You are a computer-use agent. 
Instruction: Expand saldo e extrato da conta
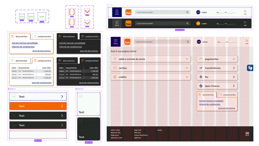tap(151, 59)
